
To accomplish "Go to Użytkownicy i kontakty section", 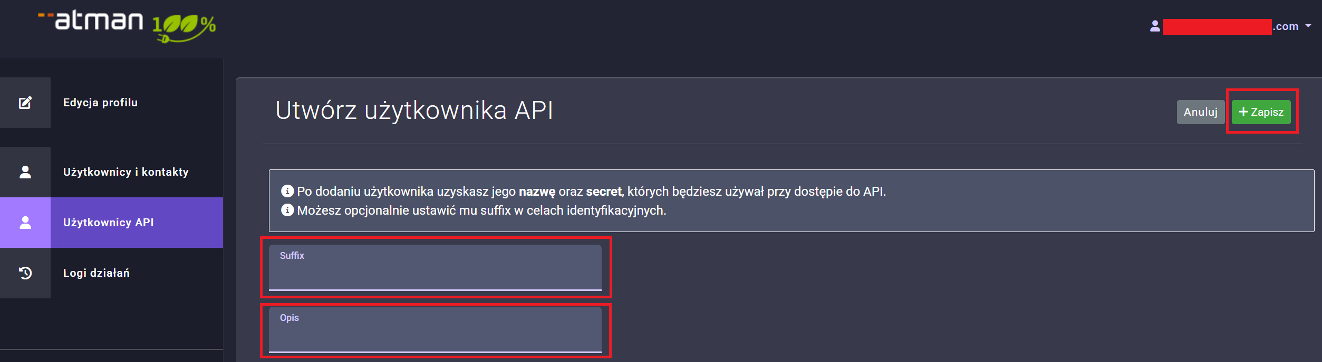I will 126,172.
